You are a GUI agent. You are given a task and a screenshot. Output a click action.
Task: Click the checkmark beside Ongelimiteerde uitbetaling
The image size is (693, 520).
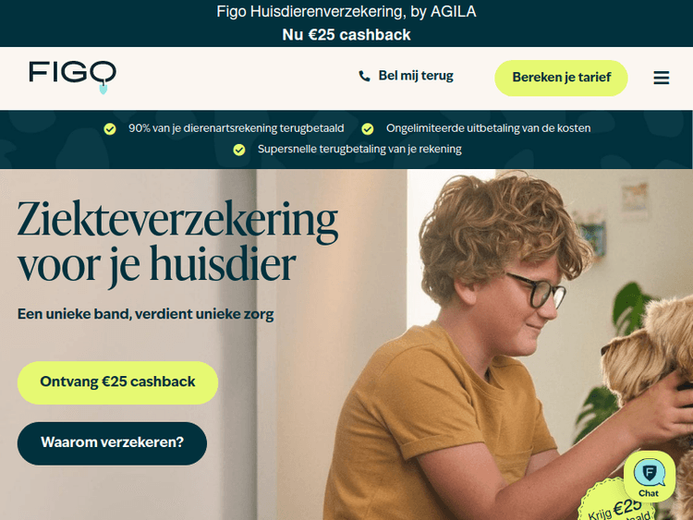tap(367, 129)
